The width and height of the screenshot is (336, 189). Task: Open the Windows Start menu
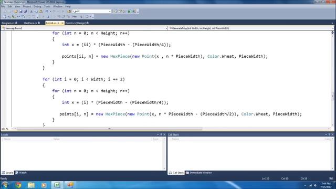pyautogui.click(x=5, y=185)
